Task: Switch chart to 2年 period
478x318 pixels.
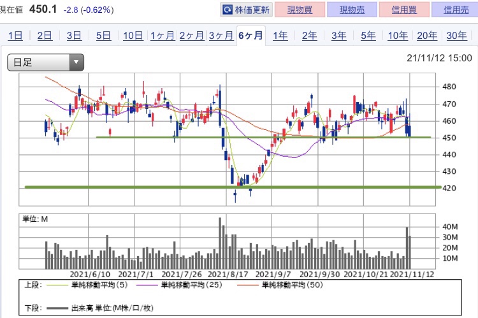Action: pyautogui.click(x=309, y=36)
